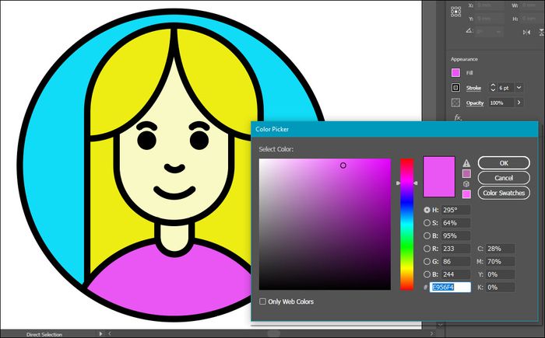
Task: Click the color field selector circle
Action: (343, 166)
